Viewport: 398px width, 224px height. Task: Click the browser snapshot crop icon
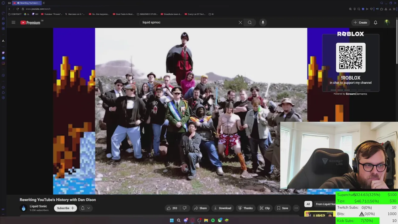359,9
